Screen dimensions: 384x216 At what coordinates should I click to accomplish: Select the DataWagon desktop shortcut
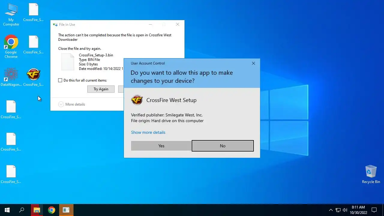[x=11, y=77]
